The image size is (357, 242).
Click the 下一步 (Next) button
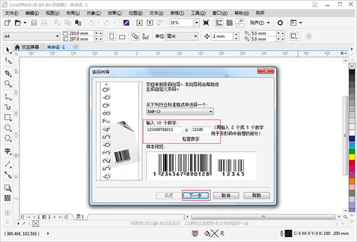coord(195,195)
